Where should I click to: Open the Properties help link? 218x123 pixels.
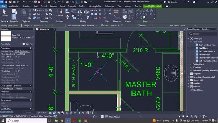(x=6, y=112)
